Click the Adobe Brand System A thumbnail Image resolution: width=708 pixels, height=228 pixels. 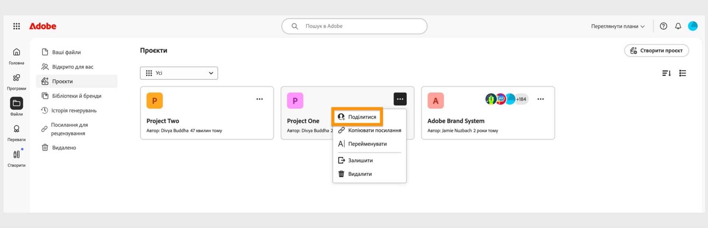[x=435, y=101]
